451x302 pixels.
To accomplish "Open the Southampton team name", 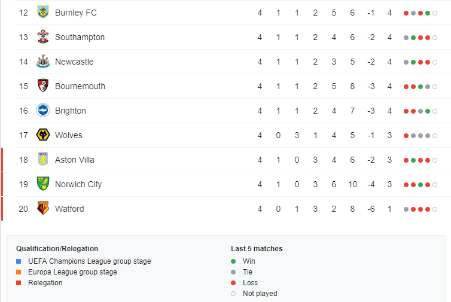I will (x=80, y=38).
